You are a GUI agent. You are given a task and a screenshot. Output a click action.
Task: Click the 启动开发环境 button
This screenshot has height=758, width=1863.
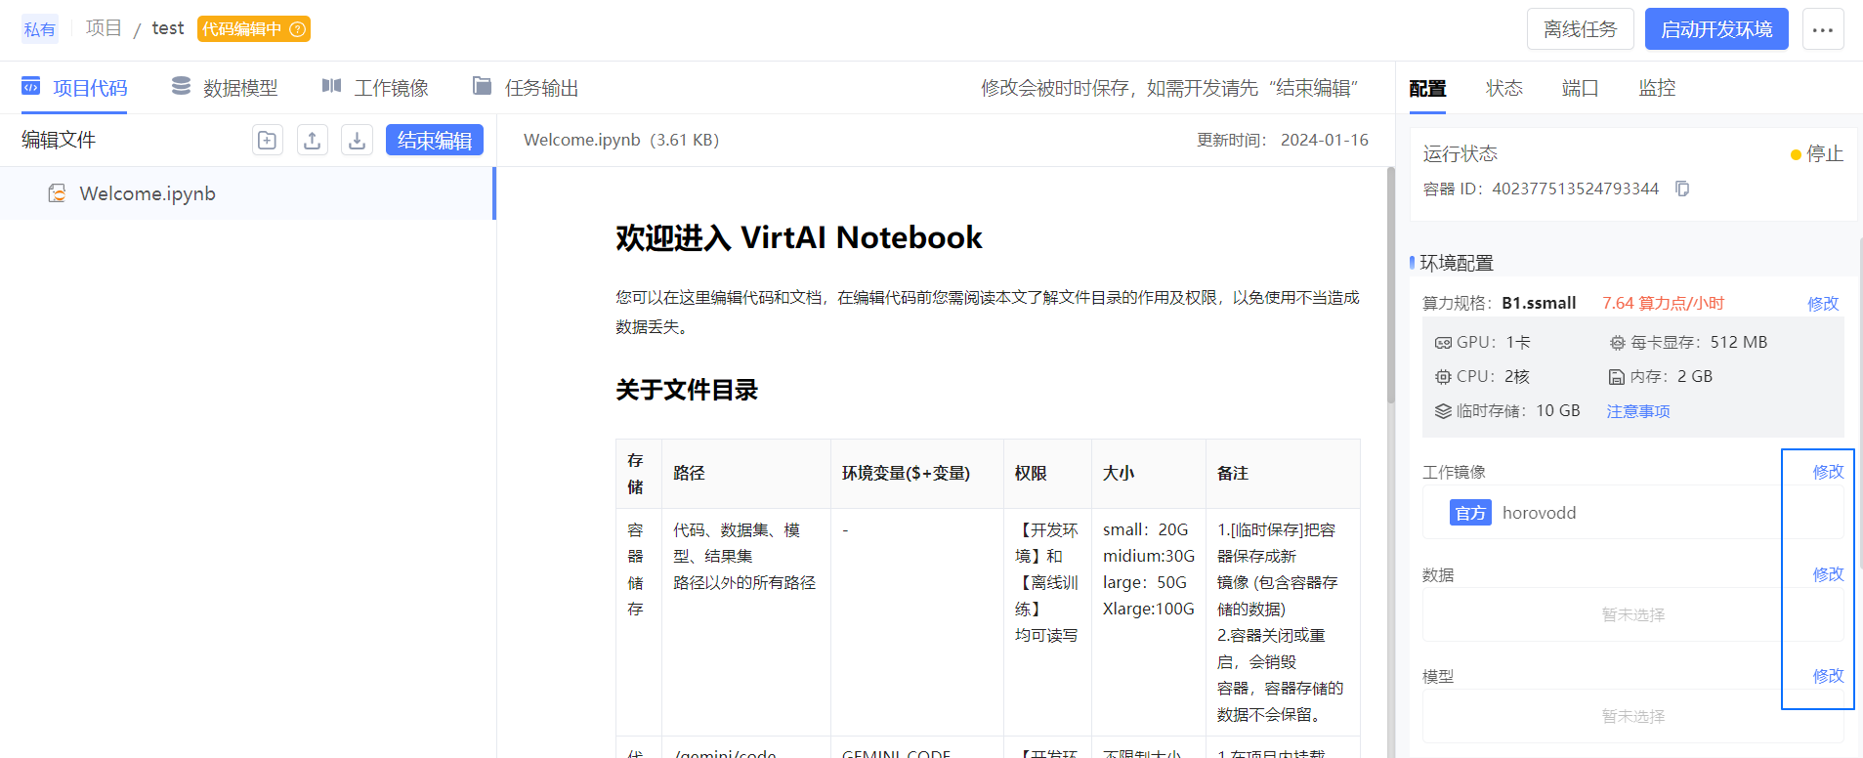click(x=1715, y=29)
